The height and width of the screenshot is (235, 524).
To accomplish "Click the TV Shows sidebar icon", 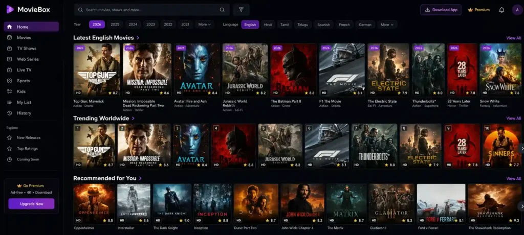I will [x=10, y=49].
